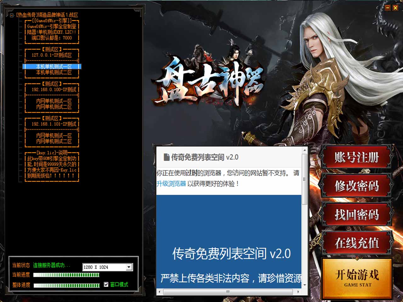Open the 1280 X 1024 resolution dropdown
This screenshot has width=403, height=302.
[x=129, y=267]
